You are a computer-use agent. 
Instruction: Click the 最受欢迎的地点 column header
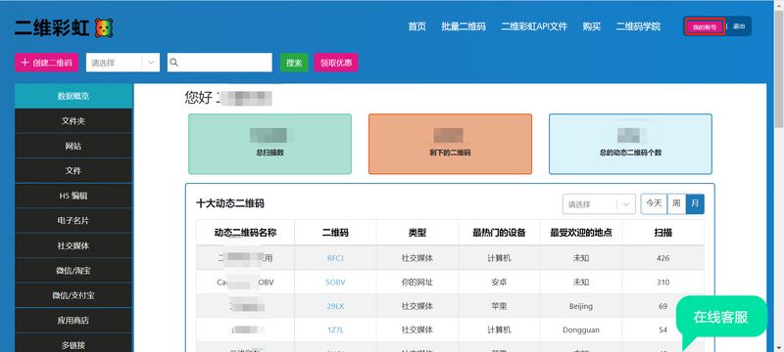(581, 233)
